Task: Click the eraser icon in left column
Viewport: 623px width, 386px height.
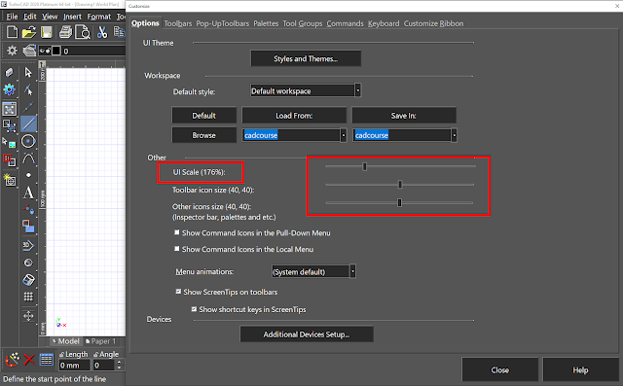Action: tap(9, 72)
